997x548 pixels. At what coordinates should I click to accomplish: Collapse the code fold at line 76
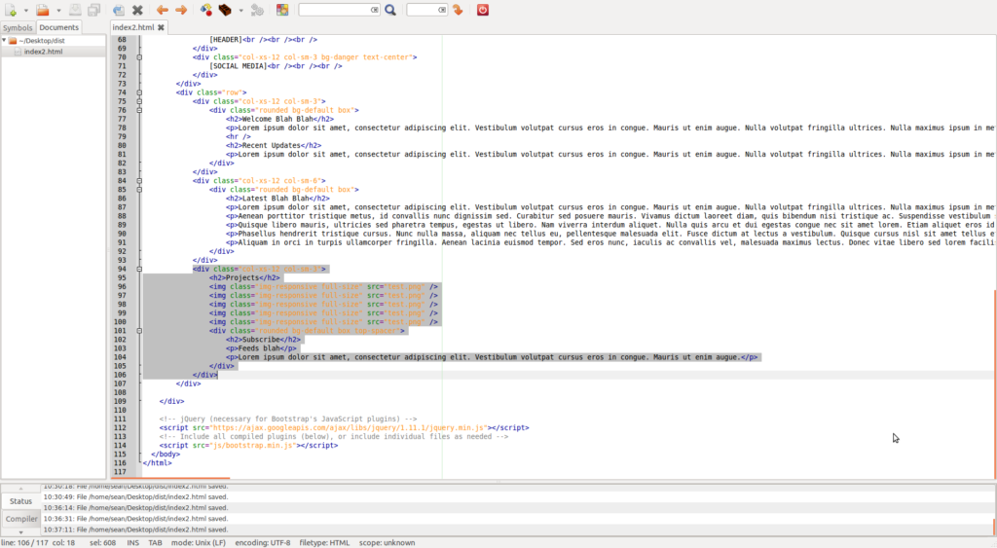pos(139,110)
